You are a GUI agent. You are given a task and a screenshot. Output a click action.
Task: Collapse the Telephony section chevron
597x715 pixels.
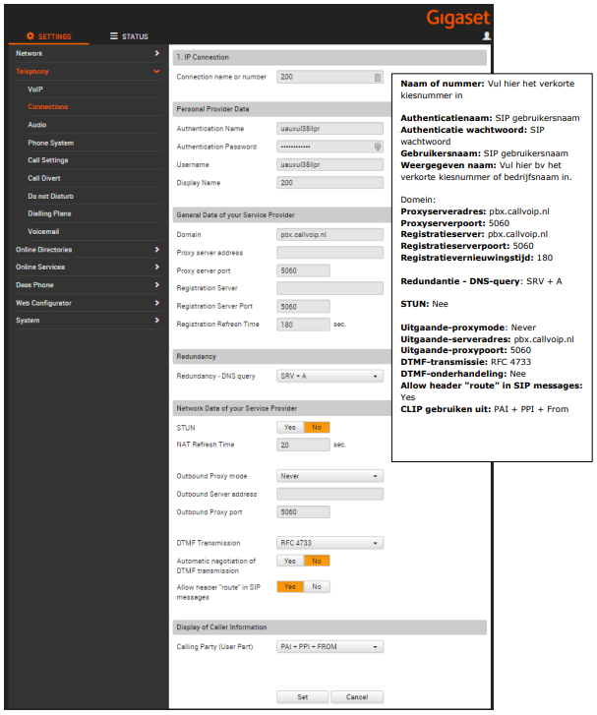click(157, 72)
